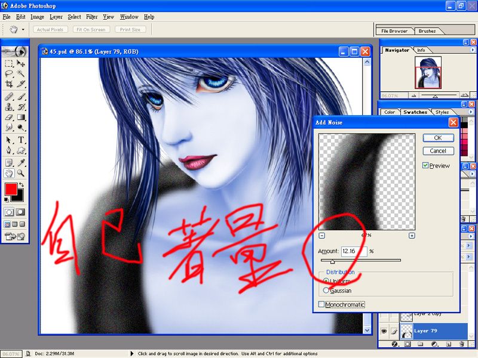The image size is (478, 358).
Task: Choose Uniform distribution
Action: (326, 280)
